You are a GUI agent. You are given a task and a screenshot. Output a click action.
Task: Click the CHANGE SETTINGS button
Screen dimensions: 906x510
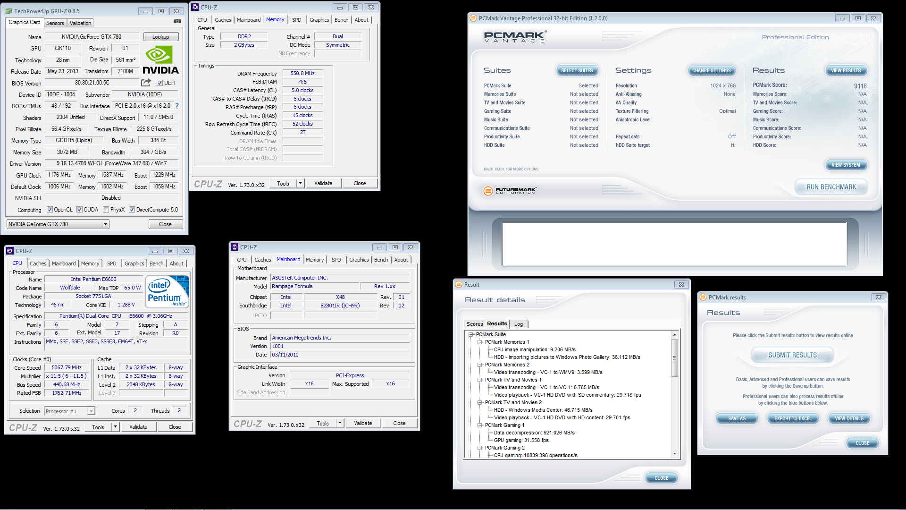tap(711, 70)
